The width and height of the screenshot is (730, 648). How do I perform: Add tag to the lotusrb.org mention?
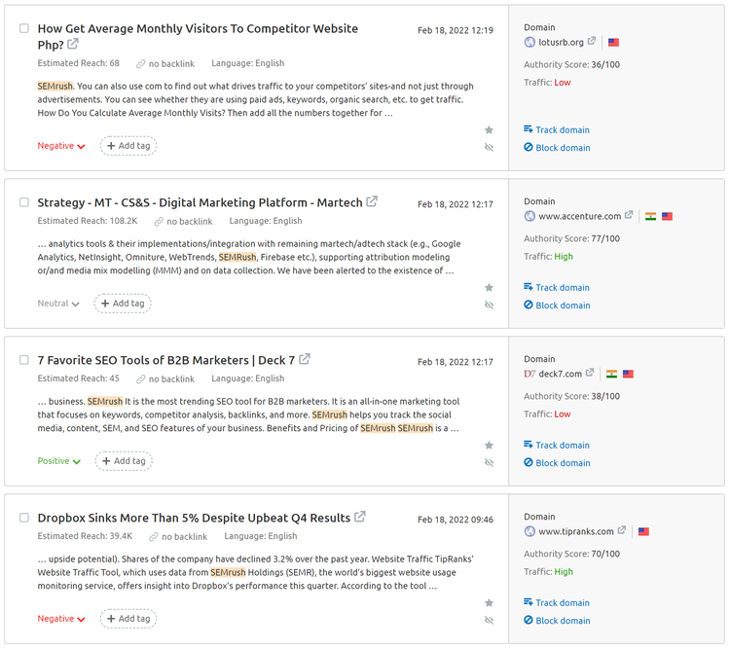click(x=128, y=146)
